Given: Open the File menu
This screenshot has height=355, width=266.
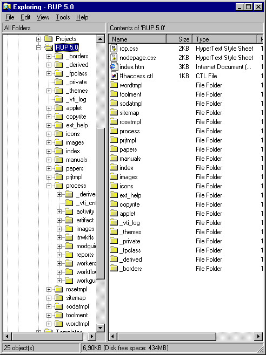Looking at the screenshot, I should pos(10,17).
